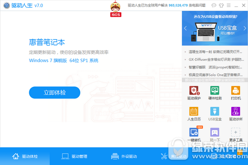Viewport: 248px width, 165px height.
Task: Switch to the 驱动管理 tab
Action: click(74, 156)
